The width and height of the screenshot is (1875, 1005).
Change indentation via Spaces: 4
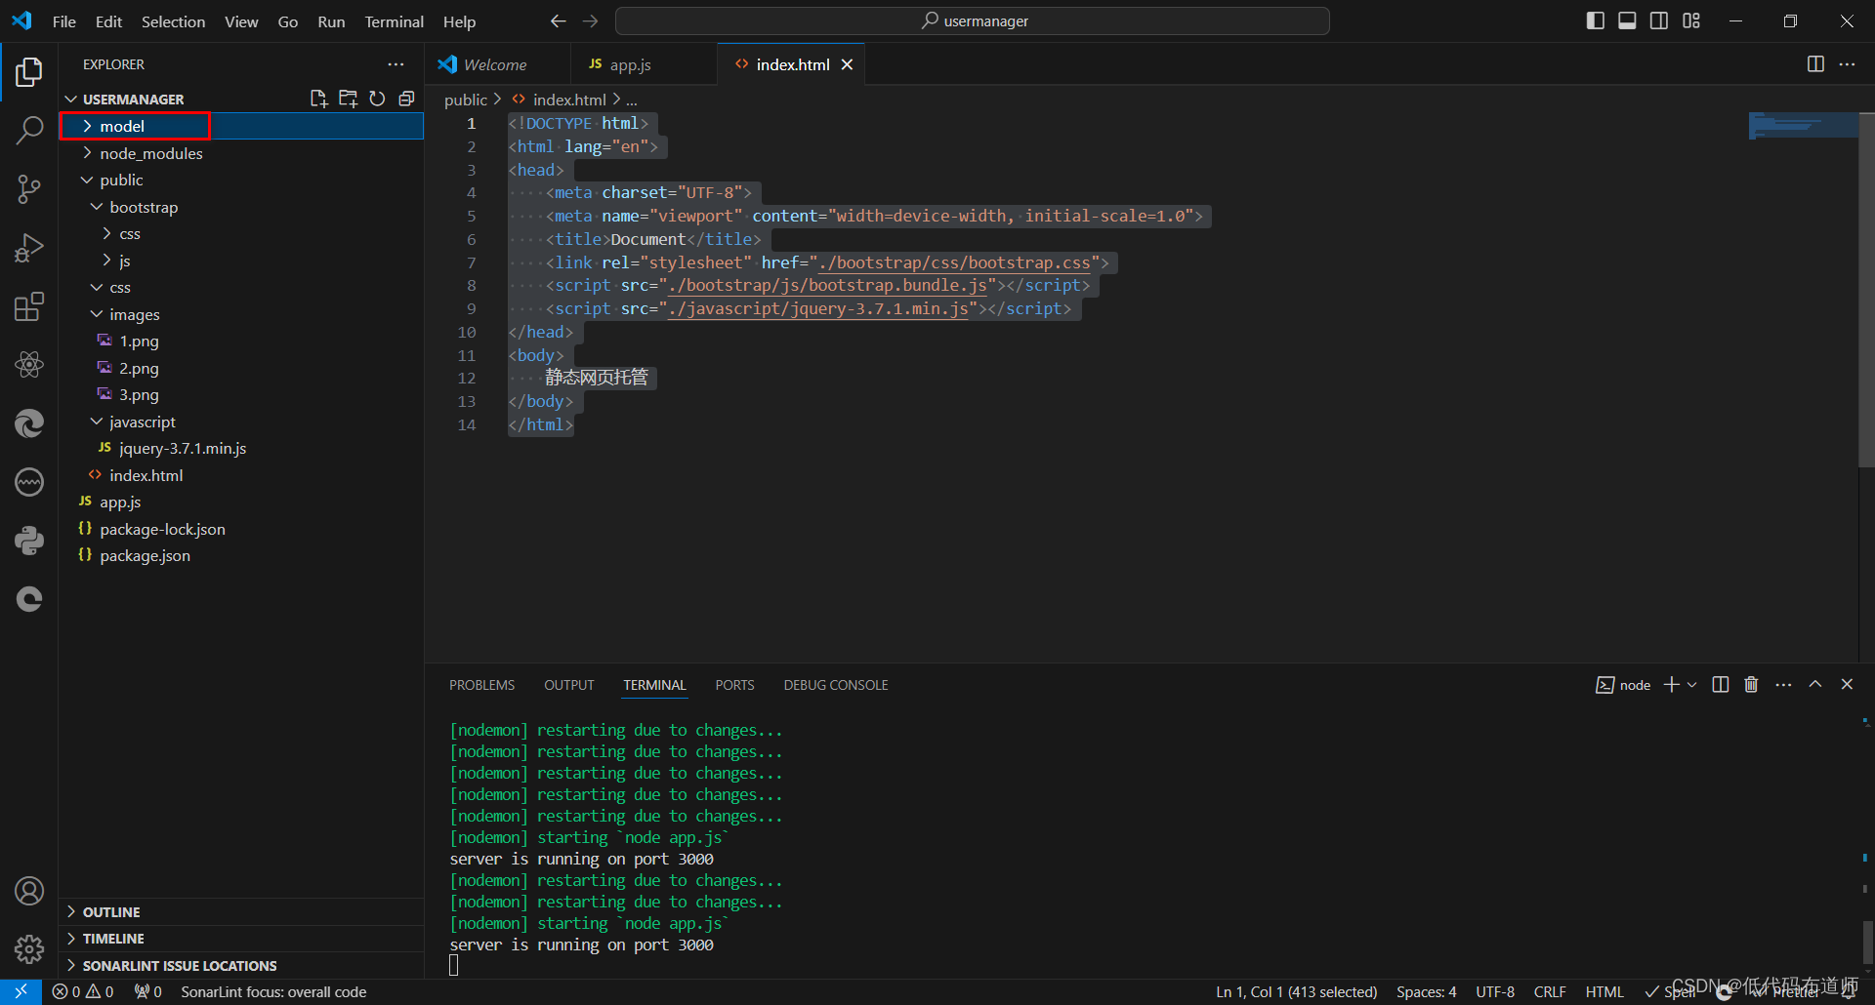click(x=1426, y=991)
